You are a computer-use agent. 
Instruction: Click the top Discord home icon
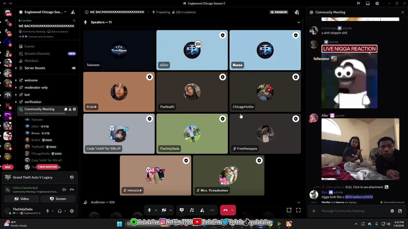(x=8, y=12)
